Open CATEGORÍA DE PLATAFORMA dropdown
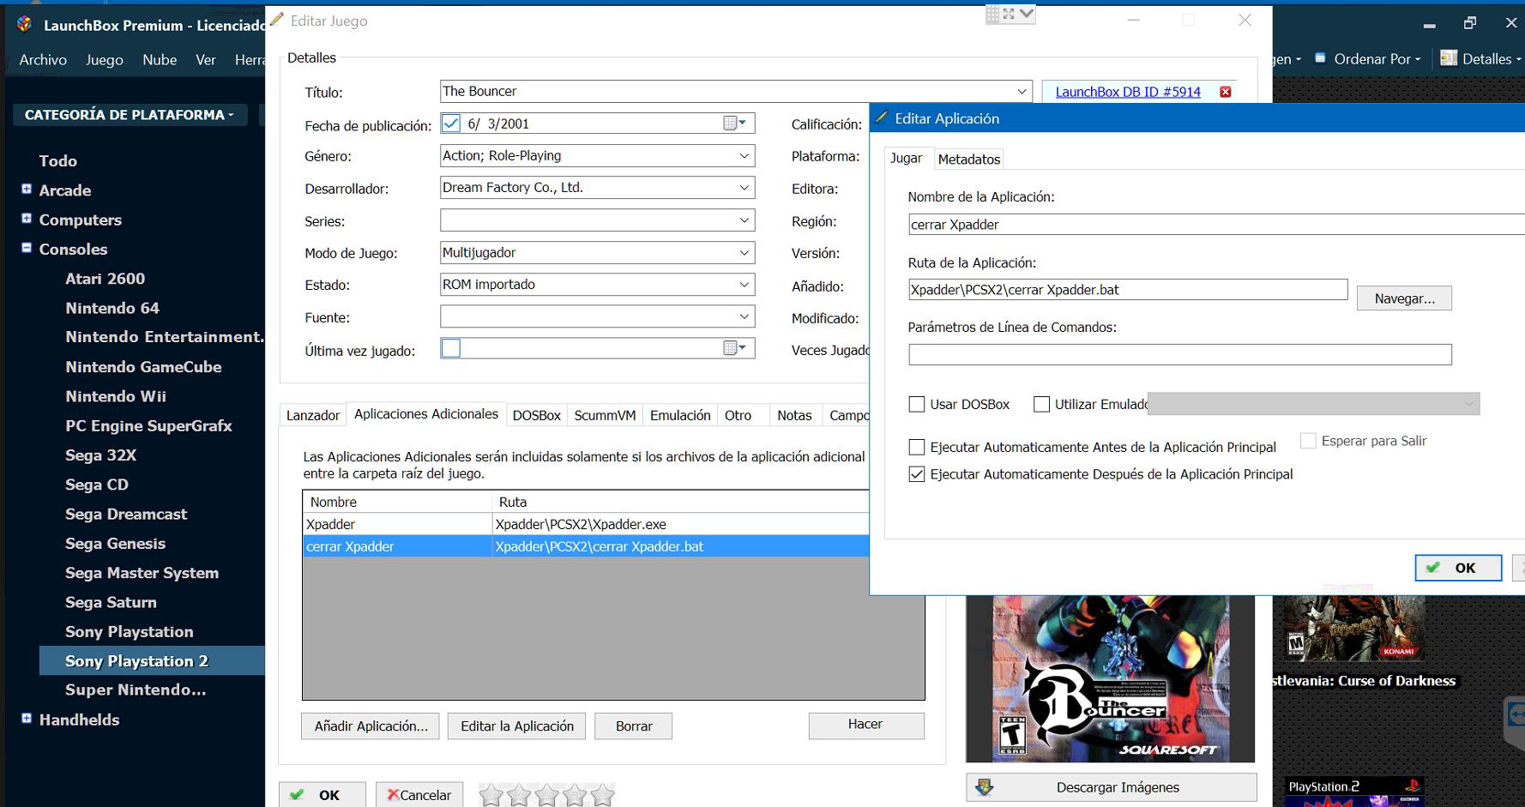Screen dimensions: 1525x807 (130, 115)
